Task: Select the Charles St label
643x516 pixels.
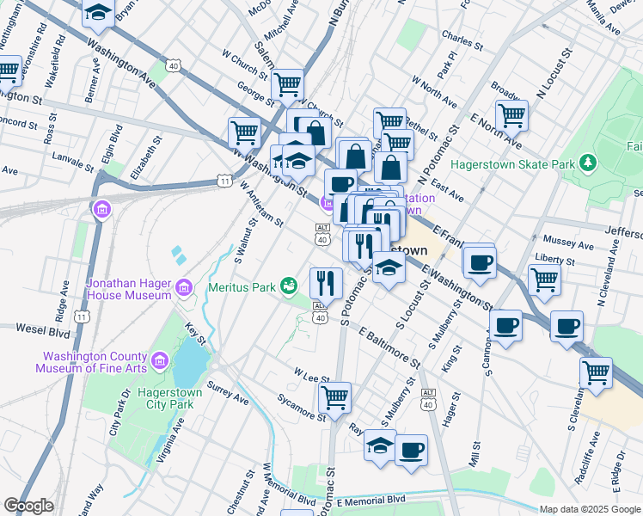Action: 462,40
